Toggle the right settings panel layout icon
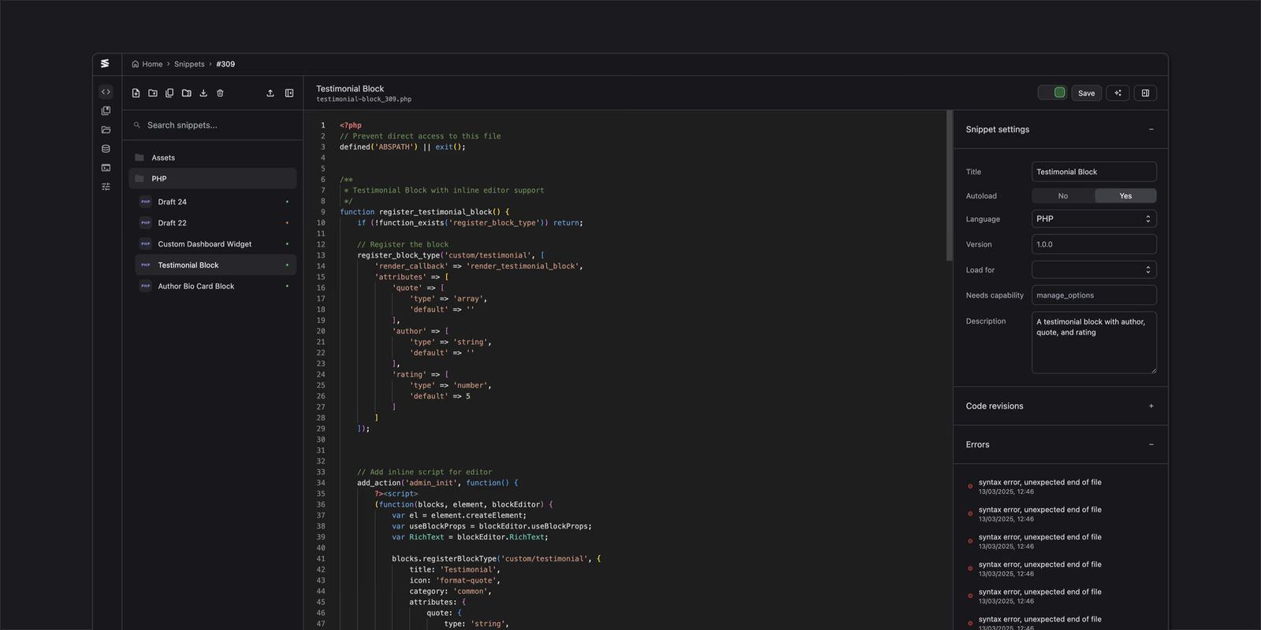The image size is (1261, 630). coord(1145,93)
